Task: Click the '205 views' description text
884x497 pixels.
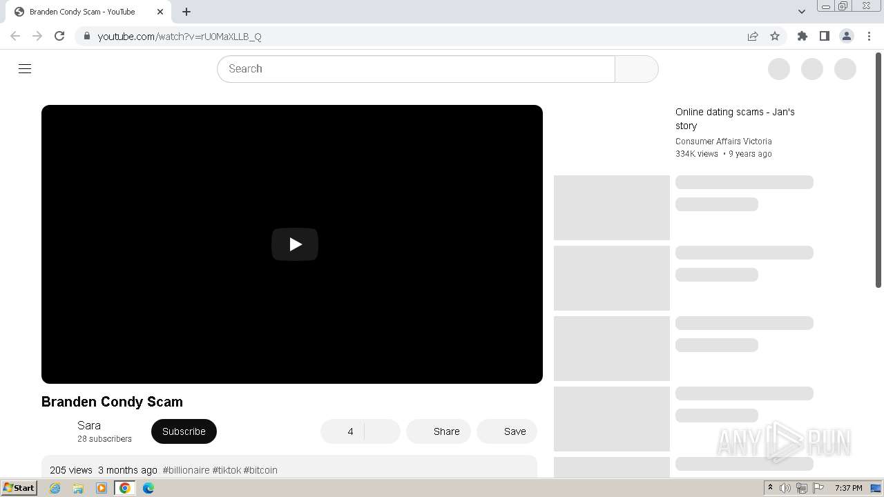Action: 71,470
